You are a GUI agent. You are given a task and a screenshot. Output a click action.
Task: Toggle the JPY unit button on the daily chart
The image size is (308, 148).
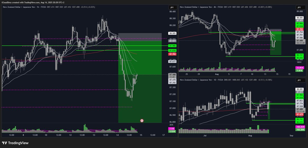(x=300, y=80)
